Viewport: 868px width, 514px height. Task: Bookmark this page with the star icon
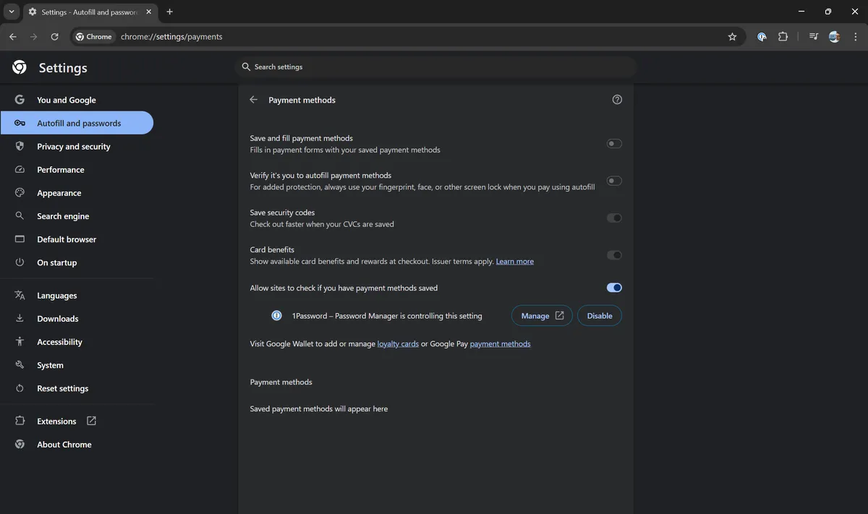(x=732, y=37)
